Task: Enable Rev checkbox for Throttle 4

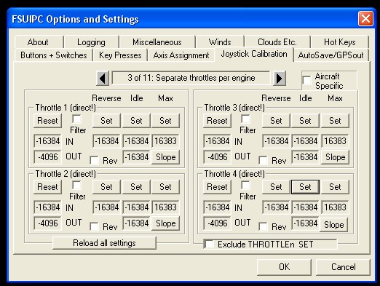Action: tap(263, 226)
